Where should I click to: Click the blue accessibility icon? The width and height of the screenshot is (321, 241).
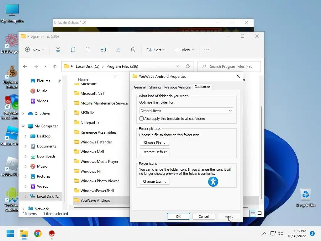tap(213, 182)
